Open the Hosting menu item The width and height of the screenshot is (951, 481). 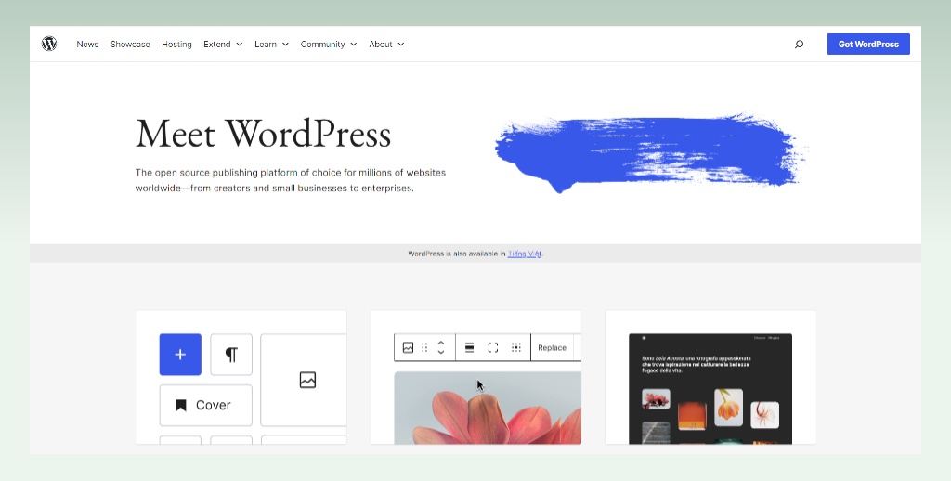(x=176, y=45)
